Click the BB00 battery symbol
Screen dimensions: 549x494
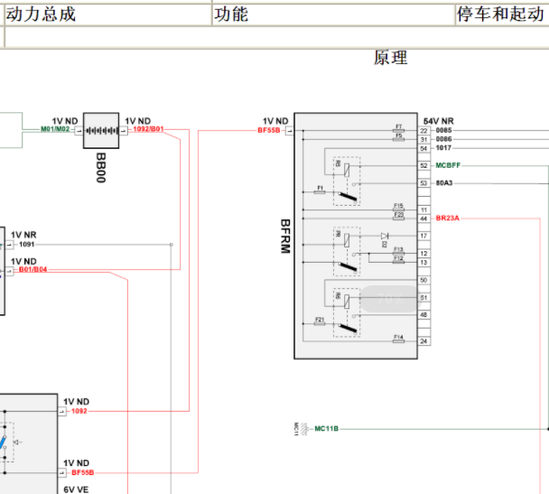click(x=101, y=131)
